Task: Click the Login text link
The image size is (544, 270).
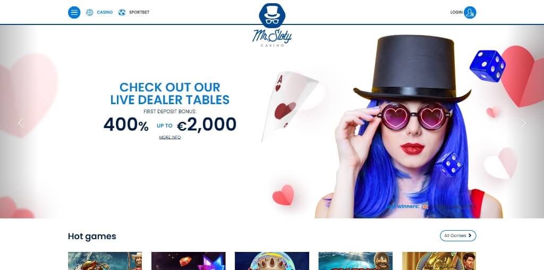Action: [x=456, y=12]
